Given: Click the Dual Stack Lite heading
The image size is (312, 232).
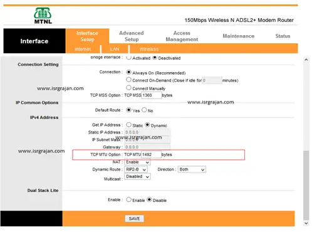Looking at the screenshot, I should point(43,191).
